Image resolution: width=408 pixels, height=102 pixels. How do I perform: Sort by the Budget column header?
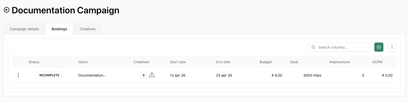pyautogui.click(x=265, y=62)
